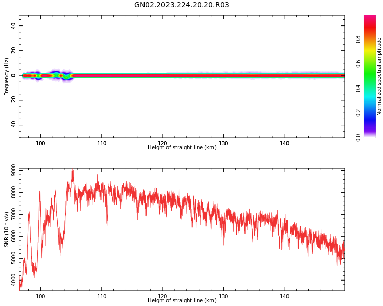Click the spectral blob near 103 km

pos(56,74)
